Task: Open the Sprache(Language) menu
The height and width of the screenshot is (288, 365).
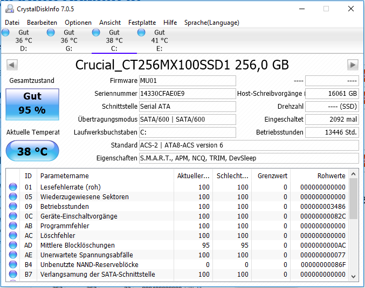Action: (211, 23)
